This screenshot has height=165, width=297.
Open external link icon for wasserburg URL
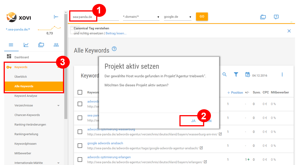tap(220, 134)
